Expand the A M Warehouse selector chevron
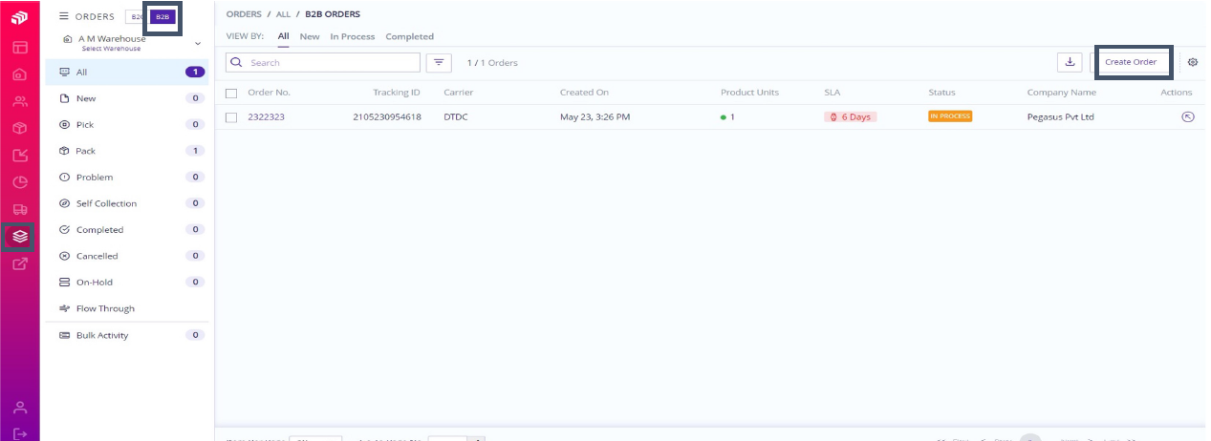The width and height of the screenshot is (1211, 441). (x=198, y=43)
